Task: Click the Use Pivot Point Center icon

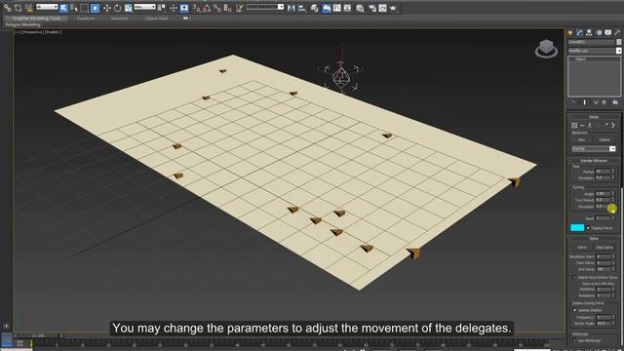Action: [x=162, y=8]
